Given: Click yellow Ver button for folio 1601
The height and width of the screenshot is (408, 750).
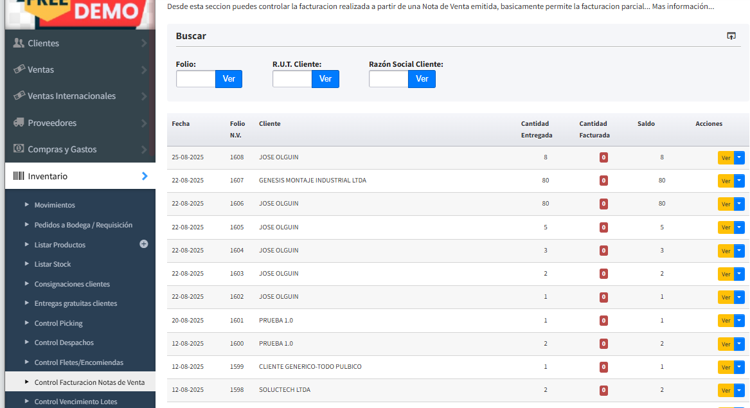Looking at the screenshot, I should coord(726,321).
